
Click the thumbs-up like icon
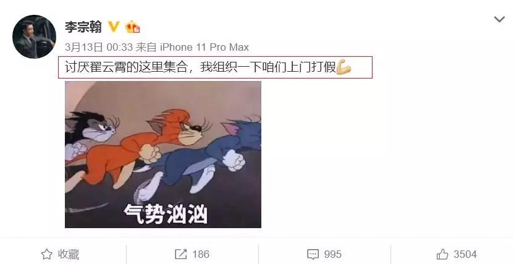click(442, 254)
